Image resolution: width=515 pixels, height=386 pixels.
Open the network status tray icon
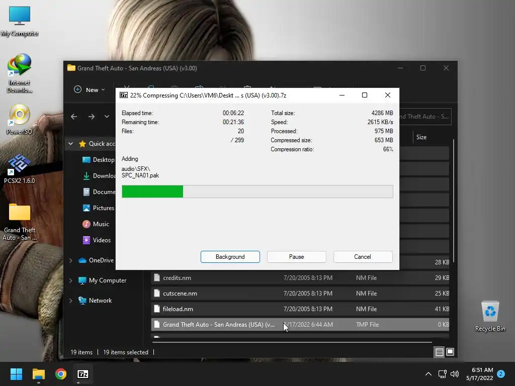pos(443,374)
